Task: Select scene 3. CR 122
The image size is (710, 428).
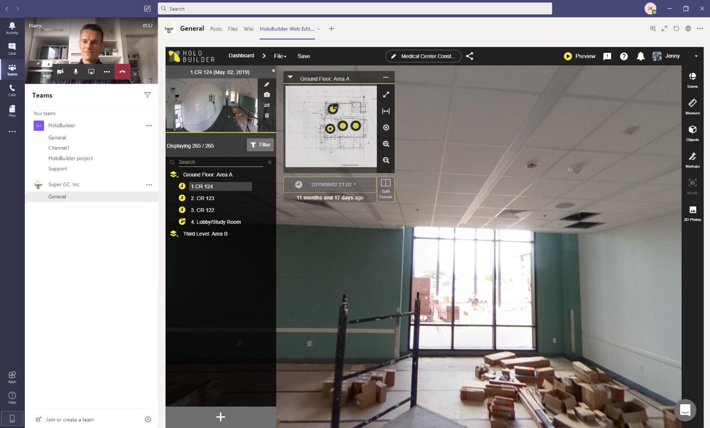Action: [x=202, y=210]
